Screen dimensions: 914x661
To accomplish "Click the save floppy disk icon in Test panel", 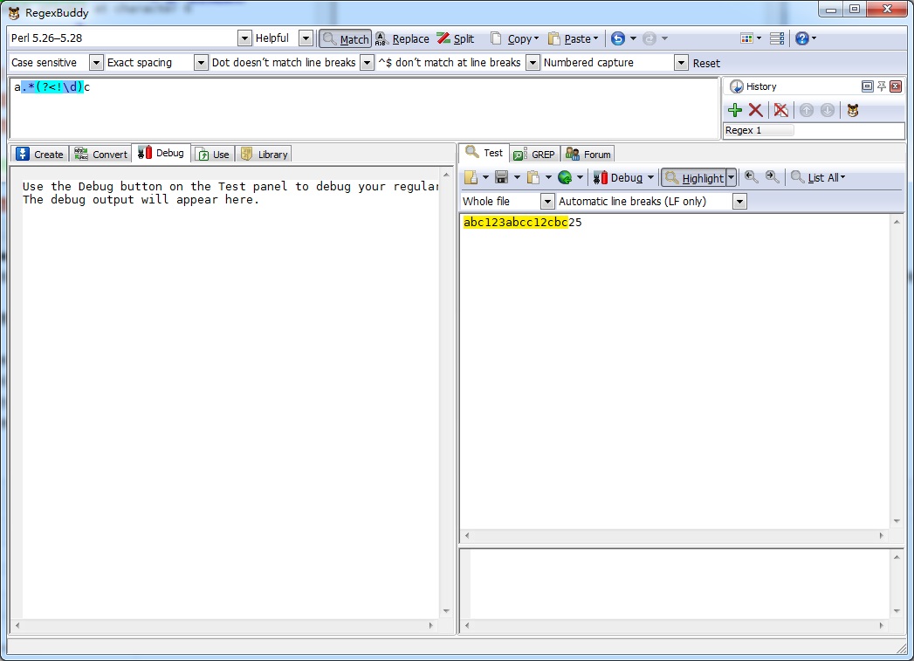I will (501, 177).
